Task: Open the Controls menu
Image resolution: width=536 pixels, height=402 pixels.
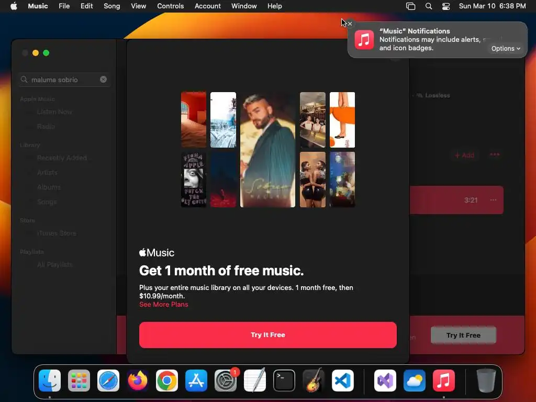Action: (170, 6)
